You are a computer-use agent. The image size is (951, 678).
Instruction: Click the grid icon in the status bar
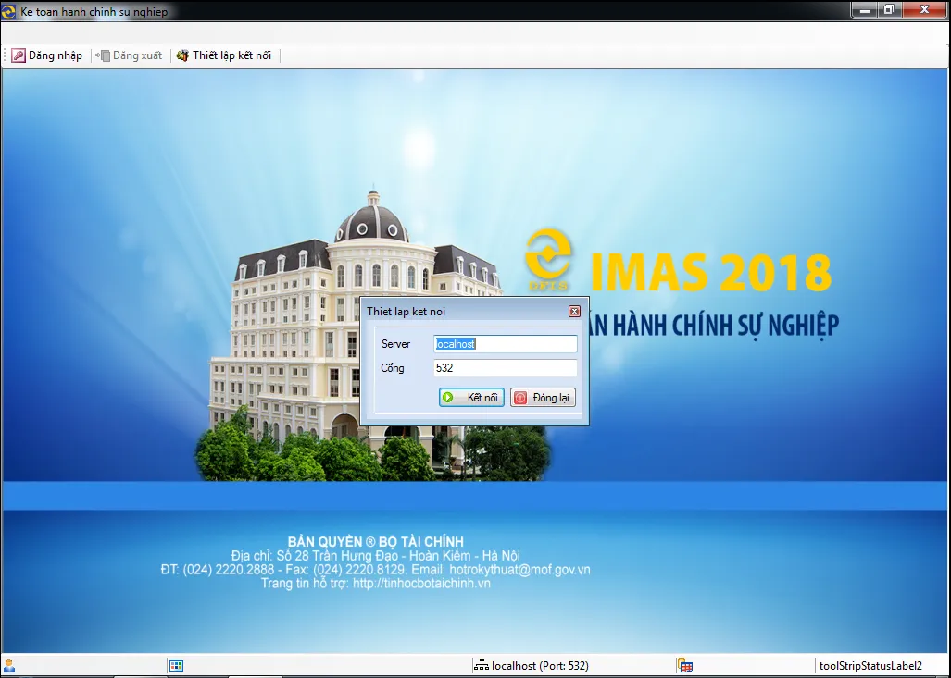coord(175,664)
